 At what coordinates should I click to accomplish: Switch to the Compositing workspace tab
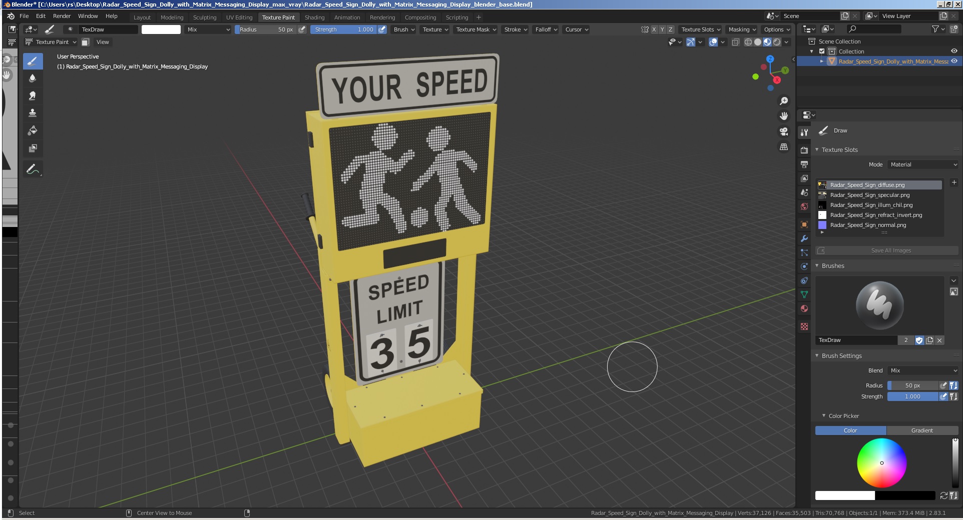[420, 17]
